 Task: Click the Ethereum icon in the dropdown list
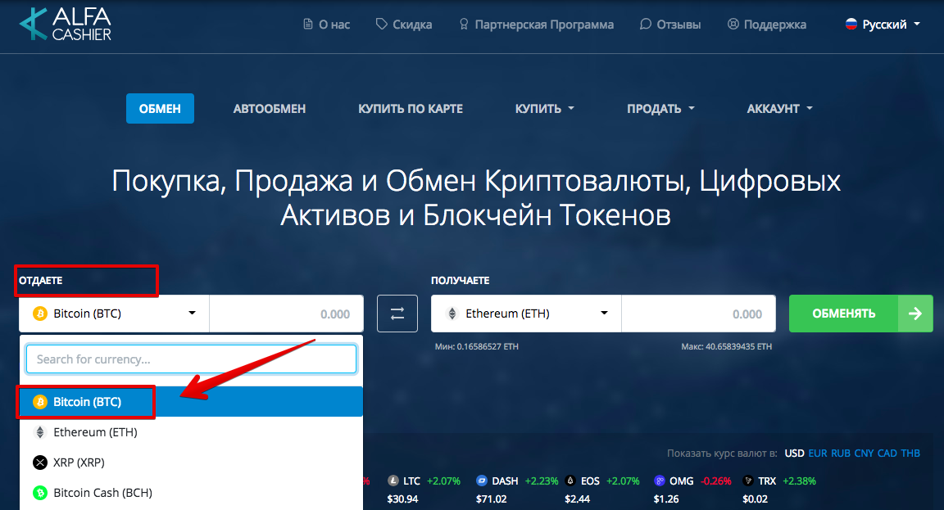(40, 431)
